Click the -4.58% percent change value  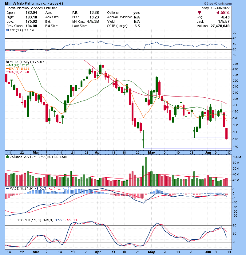[223, 13]
